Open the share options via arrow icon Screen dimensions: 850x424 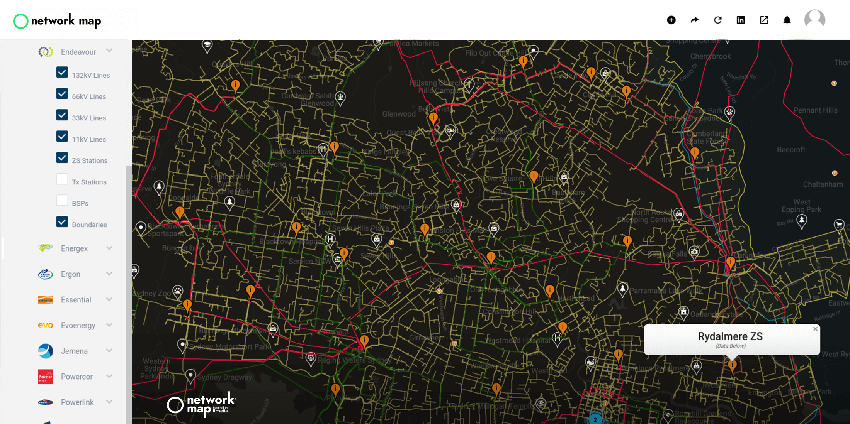[694, 20]
